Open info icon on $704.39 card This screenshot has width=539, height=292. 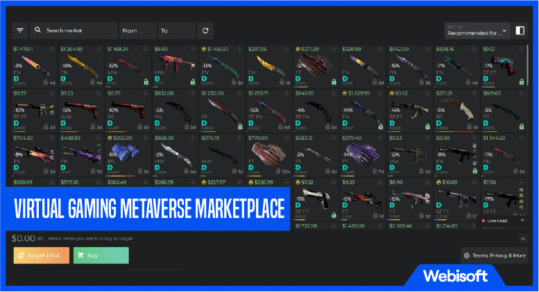51,138
